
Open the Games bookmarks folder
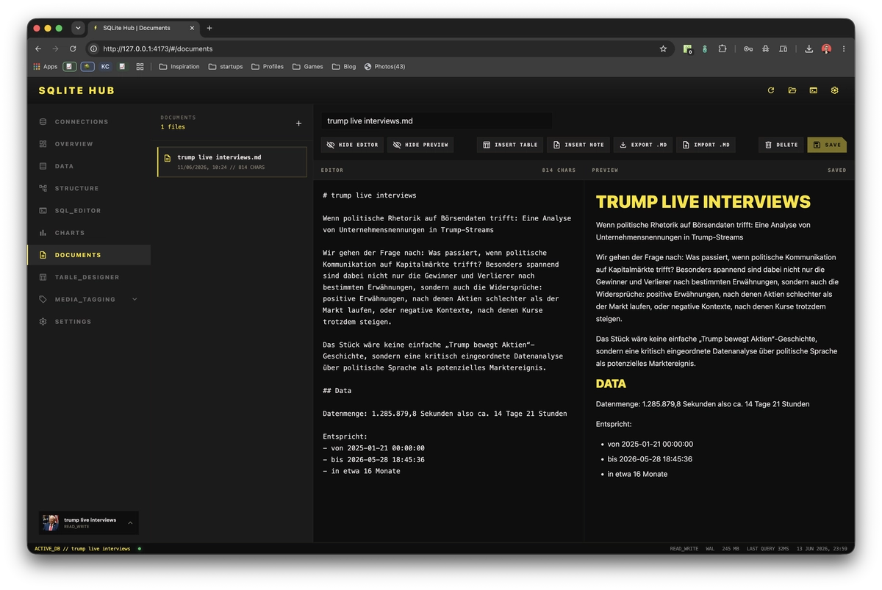point(308,66)
